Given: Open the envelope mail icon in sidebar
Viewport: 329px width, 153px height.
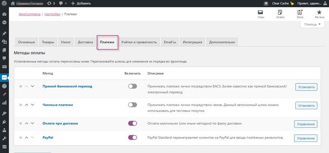Looking at the screenshot, I should coord(5,67).
